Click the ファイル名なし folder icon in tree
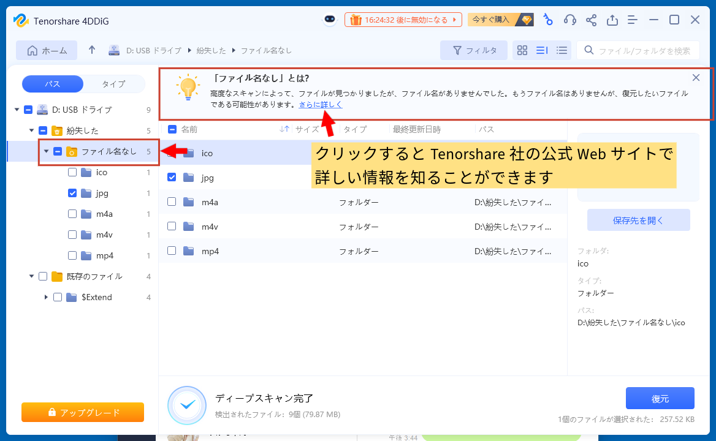Image resolution: width=716 pixels, height=441 pixels. (72, 151)
